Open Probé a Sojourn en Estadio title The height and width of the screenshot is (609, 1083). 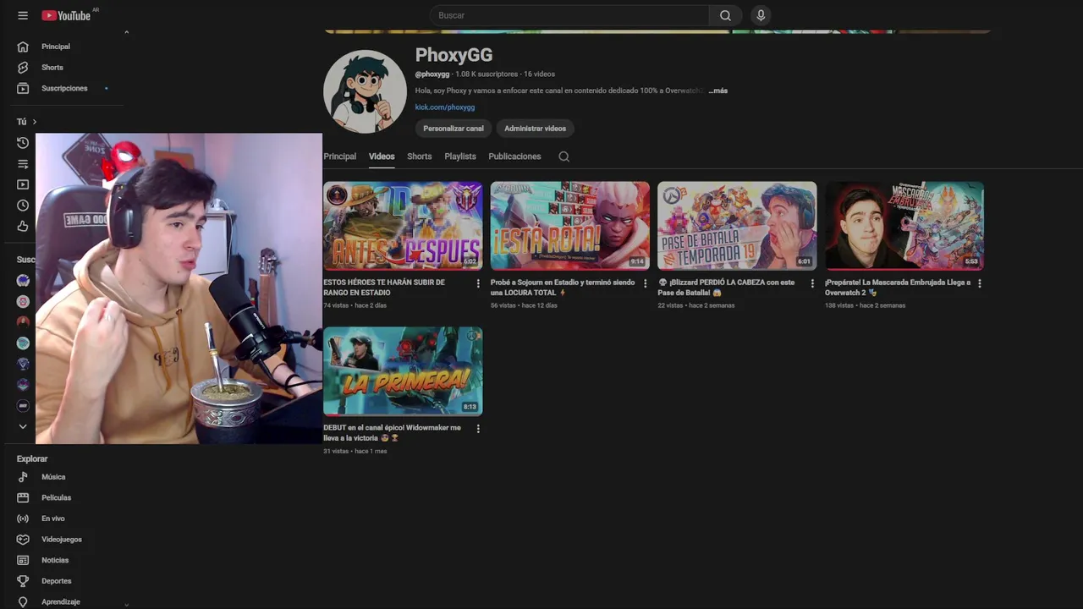563,288
